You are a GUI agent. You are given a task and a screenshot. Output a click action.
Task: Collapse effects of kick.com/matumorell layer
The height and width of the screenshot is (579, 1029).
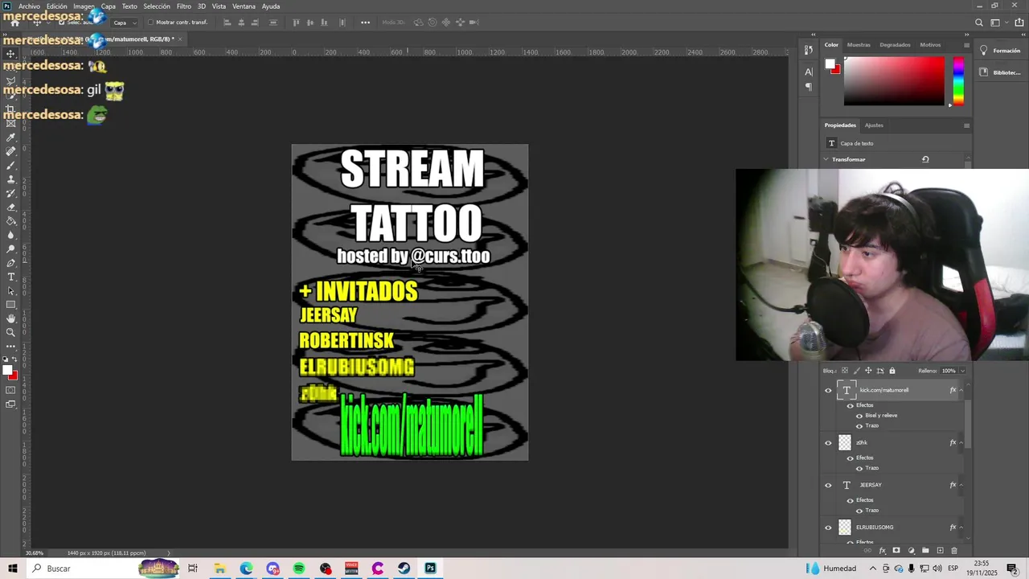tap(961, 390)
